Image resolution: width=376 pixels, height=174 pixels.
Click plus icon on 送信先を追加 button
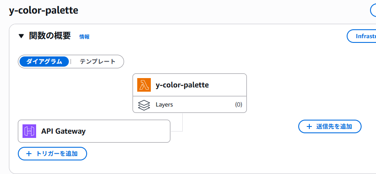(x=309, y=126)
